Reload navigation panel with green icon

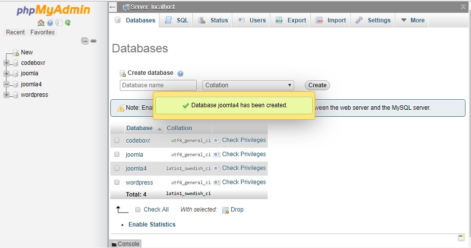click(x=67, y=22)
